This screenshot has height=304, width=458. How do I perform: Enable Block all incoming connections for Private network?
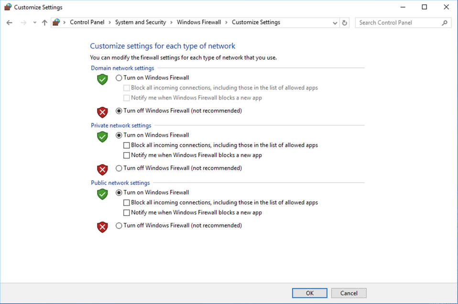tap(127, 146)
